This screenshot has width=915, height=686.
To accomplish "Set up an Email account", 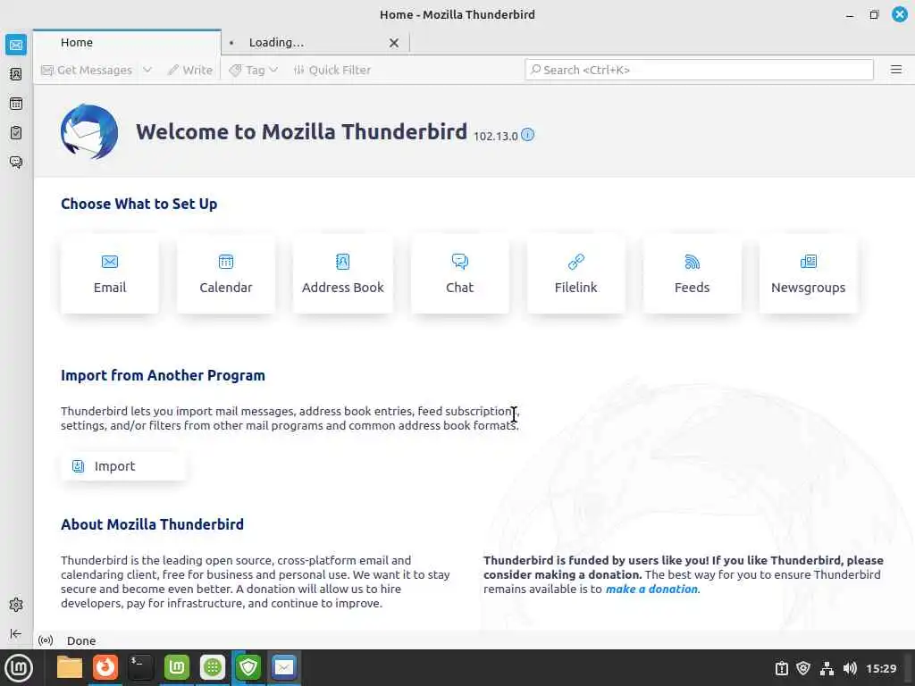I will coord(110,274).
